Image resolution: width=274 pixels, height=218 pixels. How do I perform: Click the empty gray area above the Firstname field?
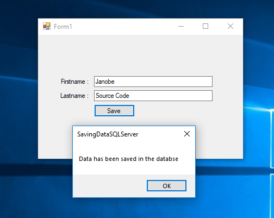click(x=140, y=55)
